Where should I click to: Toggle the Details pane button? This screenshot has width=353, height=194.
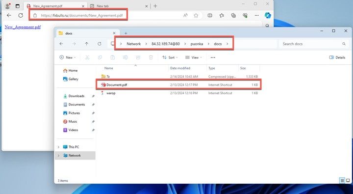[337, 57]
